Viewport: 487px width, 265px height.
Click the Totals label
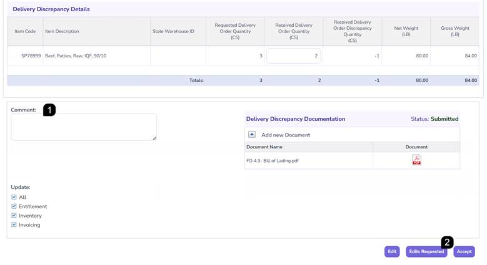click(196, 80)
